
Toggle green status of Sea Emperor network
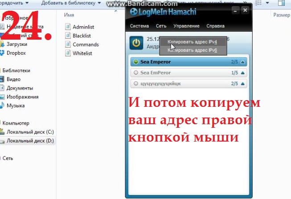136,62
